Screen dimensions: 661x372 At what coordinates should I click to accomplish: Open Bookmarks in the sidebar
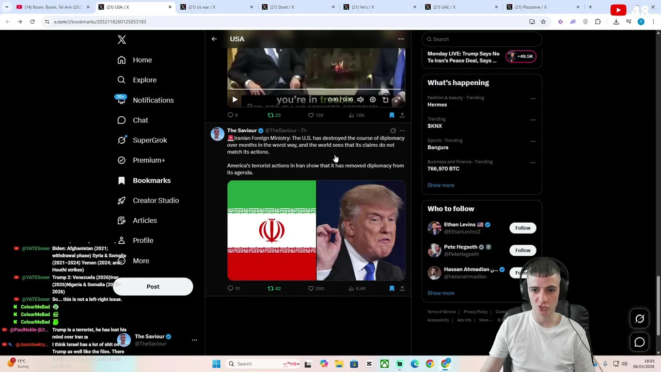pos(144,180)
